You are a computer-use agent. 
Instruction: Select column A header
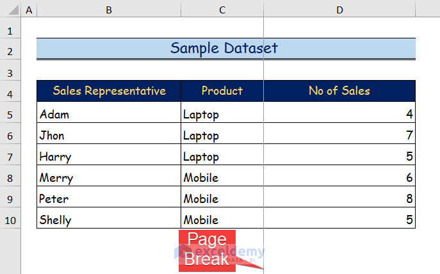[29, 10]
